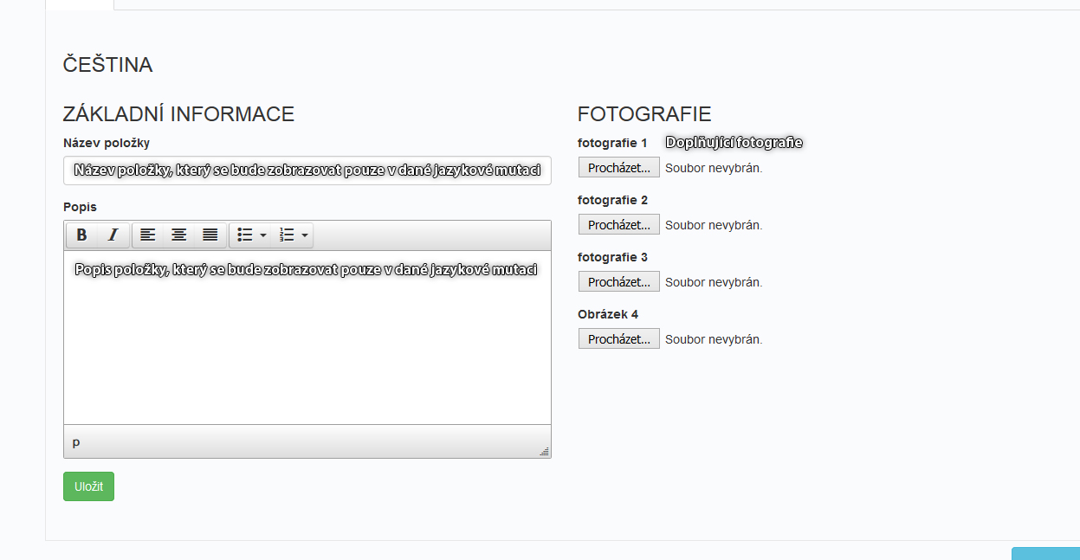Browse file for fotografie 2
The image size is (1080, 560).
619,225
